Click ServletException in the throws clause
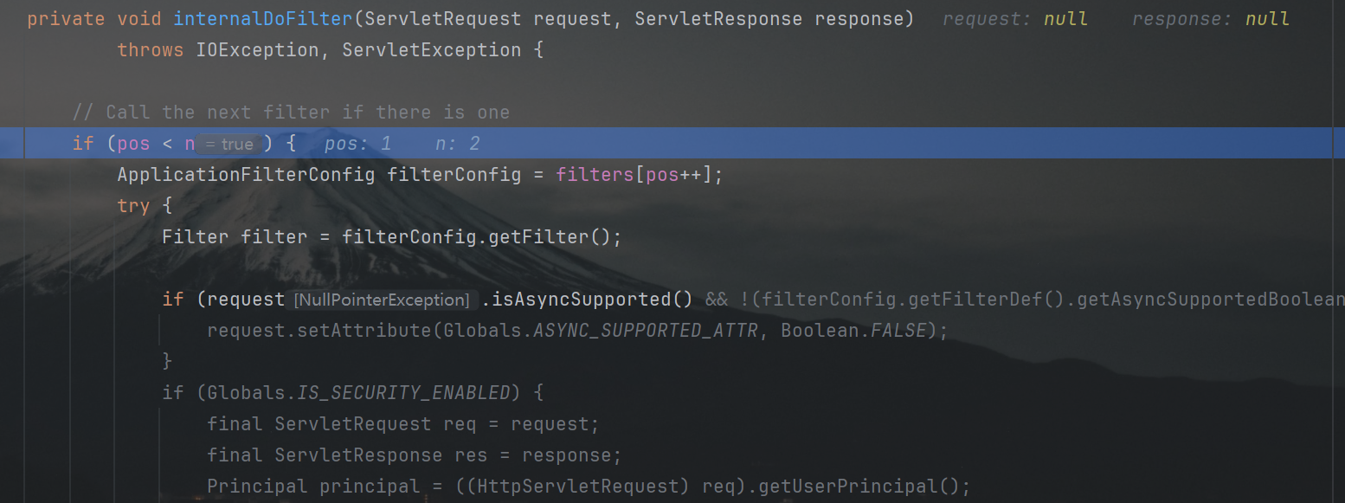1345x503 pixels. (431, 50)
